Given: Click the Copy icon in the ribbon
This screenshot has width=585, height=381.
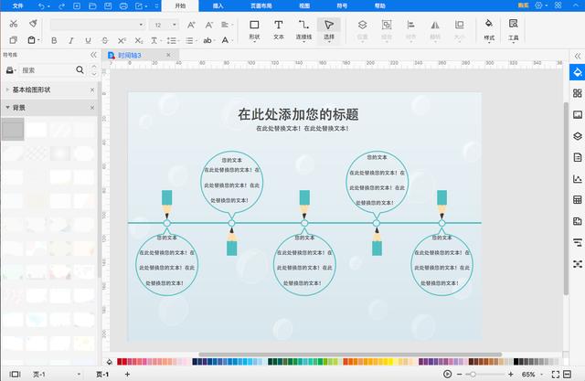Looking at the screenshot, I should pos(13,40).
